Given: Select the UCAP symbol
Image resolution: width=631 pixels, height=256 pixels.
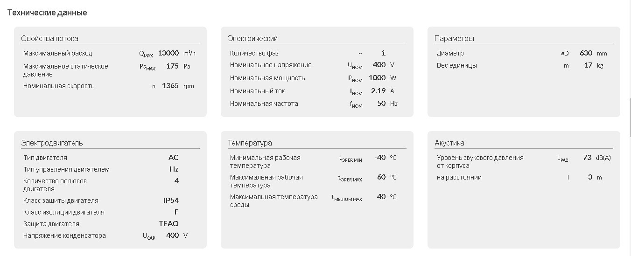Looking at the screenshot, I should coord(149,236).
